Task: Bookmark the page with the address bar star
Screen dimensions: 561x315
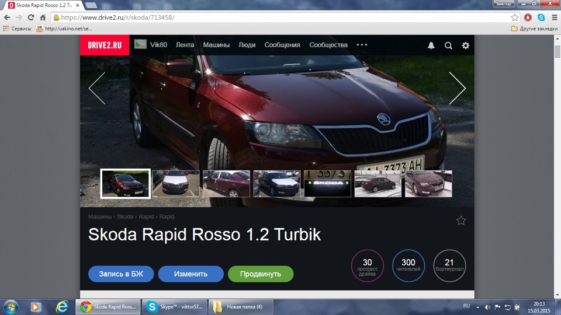Action: pos(514,17)
